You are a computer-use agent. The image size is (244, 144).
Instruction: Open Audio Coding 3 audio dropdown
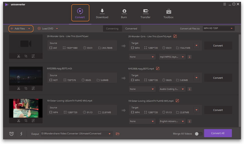tap(172, 89)
